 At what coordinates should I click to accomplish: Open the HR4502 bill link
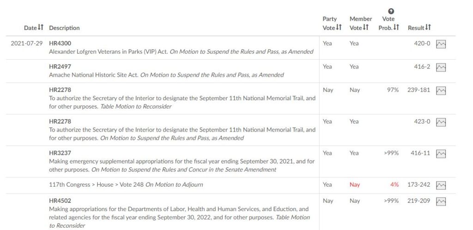[60, 201]
